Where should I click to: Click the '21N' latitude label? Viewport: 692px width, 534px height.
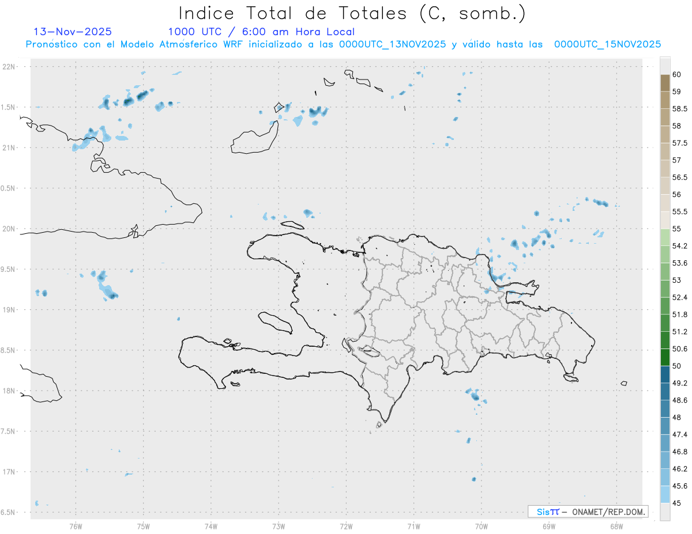tap(9, 148)
